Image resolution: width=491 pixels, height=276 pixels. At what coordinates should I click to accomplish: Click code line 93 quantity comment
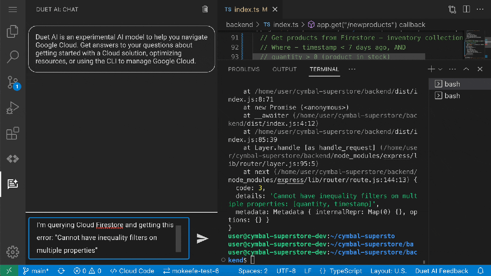tap(325, 57)
